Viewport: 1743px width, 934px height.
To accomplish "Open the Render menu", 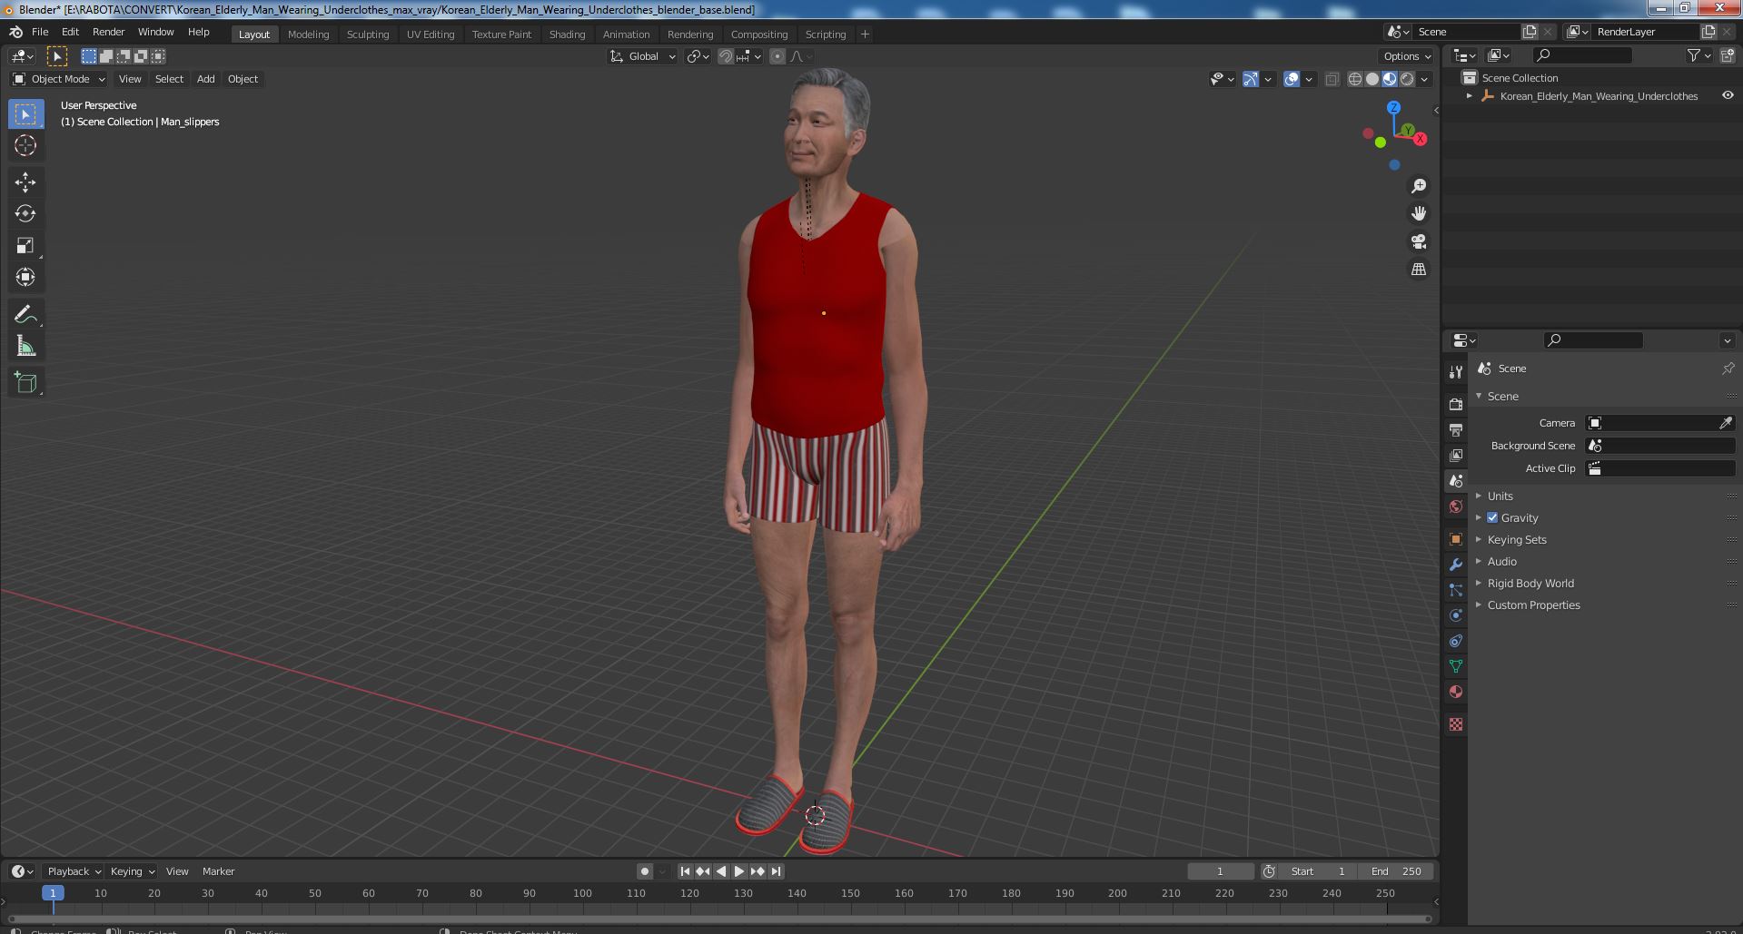I will coord(108,32).
